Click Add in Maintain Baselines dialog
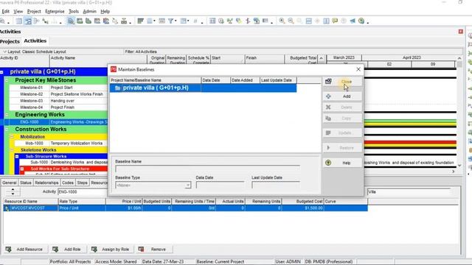 (x=342, y=96)
